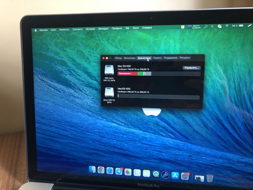
Task: Select the Хранилище tab
Action: [144, 58]
